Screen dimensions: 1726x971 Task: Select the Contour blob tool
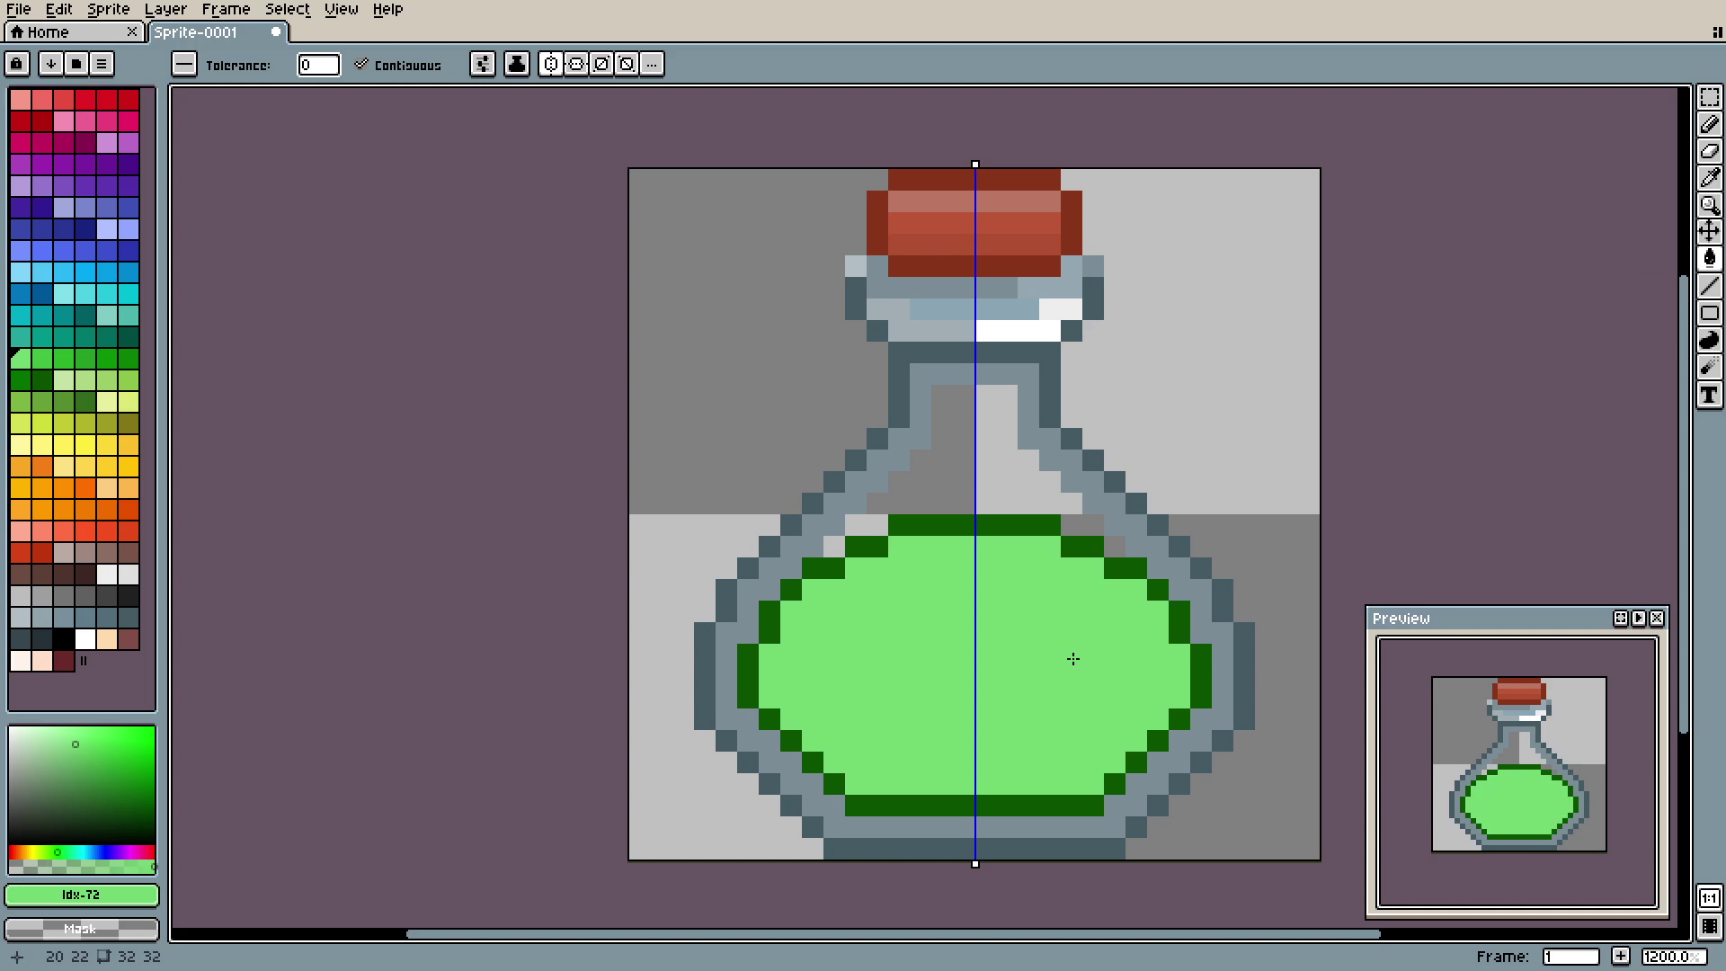pyautogui.click(x=1709, y=340)
